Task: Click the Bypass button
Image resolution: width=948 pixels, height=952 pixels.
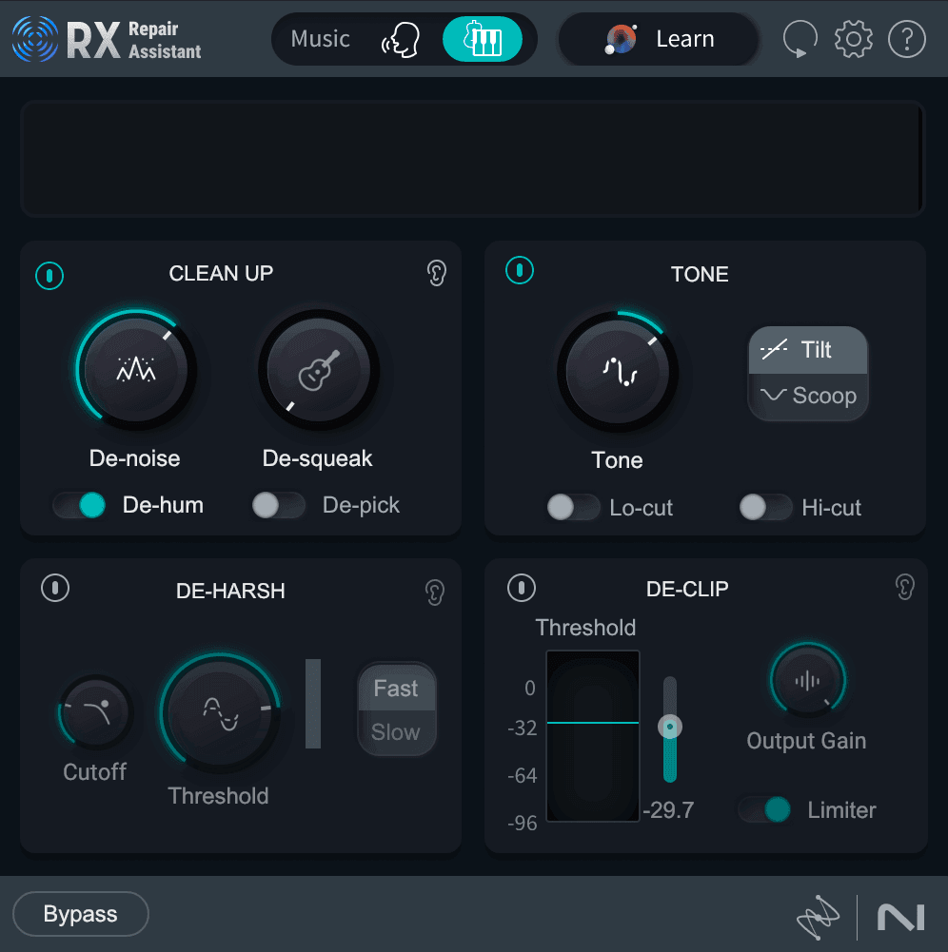Action: (x=81, y=914)
